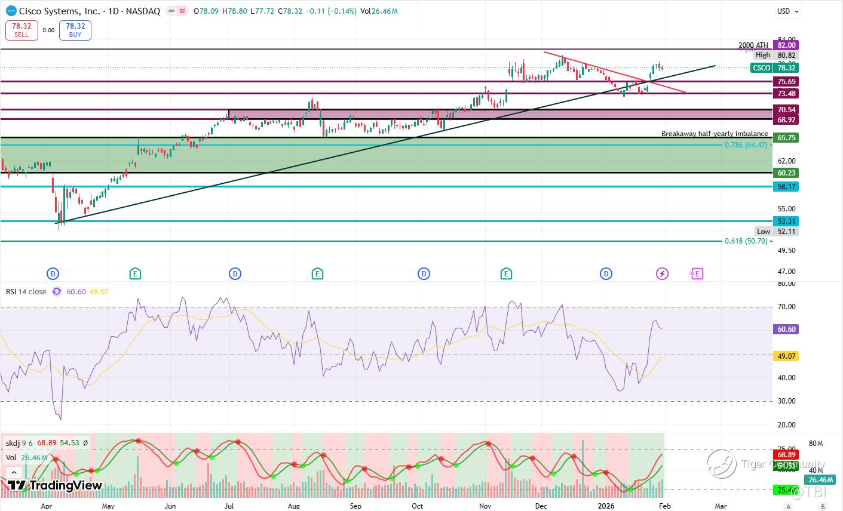This screenshot has width=843, height=511.
Task: Click the 0.786 (64.47) Fibonacci label
Action: click(x=746, y=145)
